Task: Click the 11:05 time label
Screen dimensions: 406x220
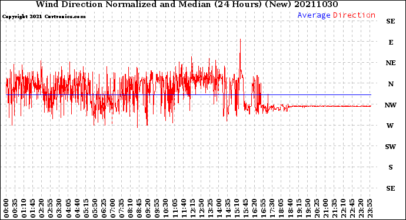Action: pyautogui.click(x=175, y=208)
